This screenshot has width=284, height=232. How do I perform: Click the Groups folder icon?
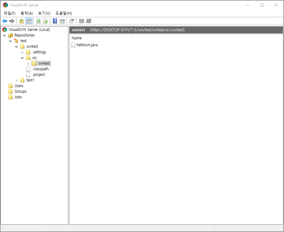click(11, 91)
